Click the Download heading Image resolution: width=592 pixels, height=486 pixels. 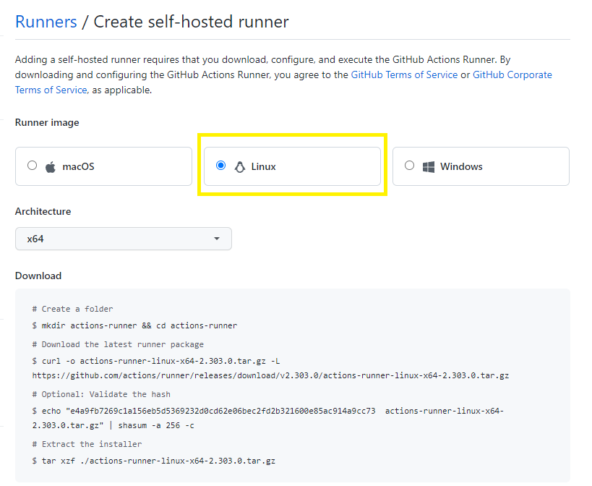38,276
